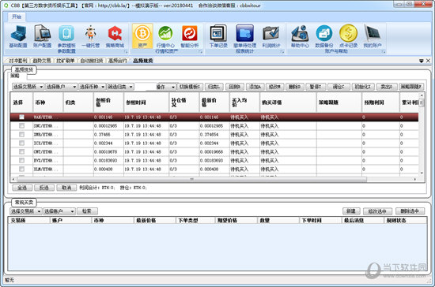The width and height of the screenshot is (435, 287).
Task: Check the box for the WAN/ETH row
Action: coord(21,117)
